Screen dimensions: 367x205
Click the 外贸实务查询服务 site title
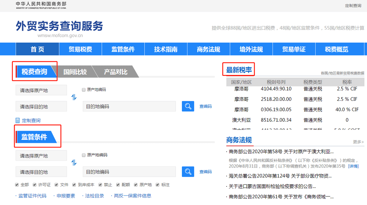[x=59, y=26]
